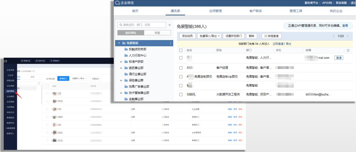Open 企业信息 in the back window sidebar
356x152 pixels.
(11, 70)
